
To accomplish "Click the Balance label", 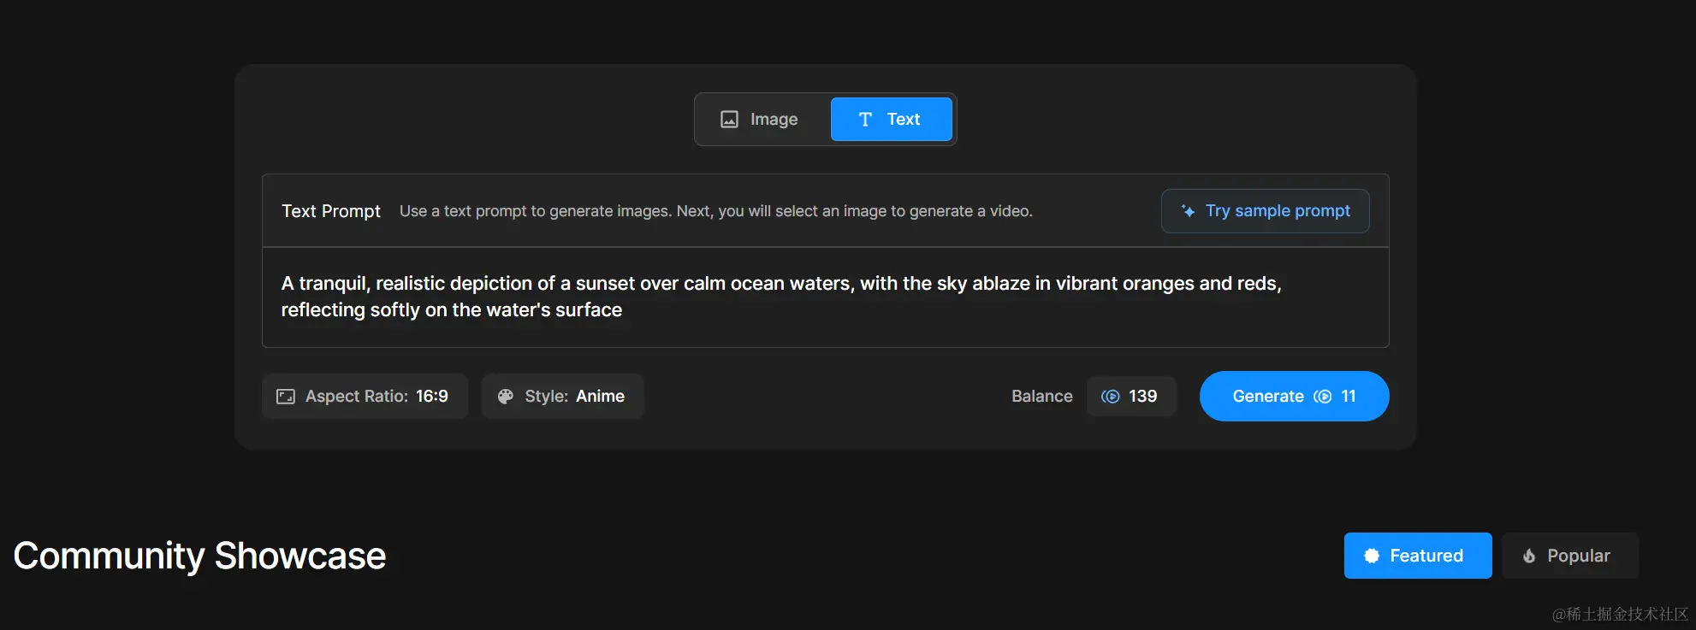I will click(1041, 396).
